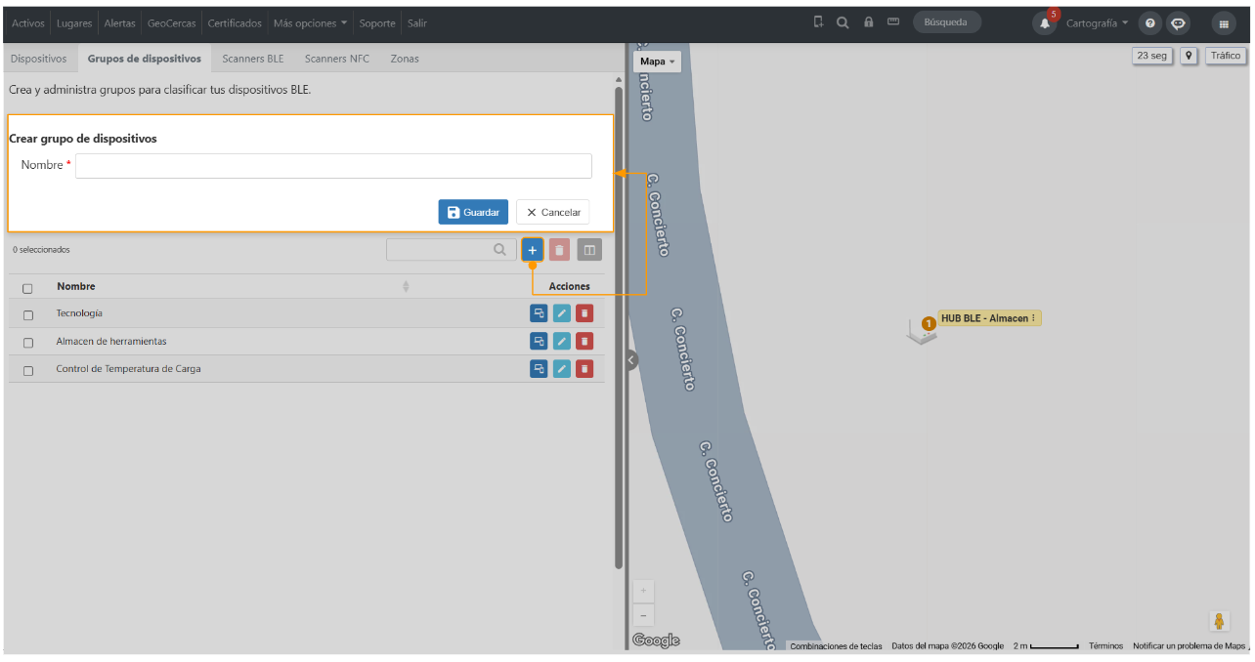
Task: Save the new group with Guardar
Action: tap(473, 212)
